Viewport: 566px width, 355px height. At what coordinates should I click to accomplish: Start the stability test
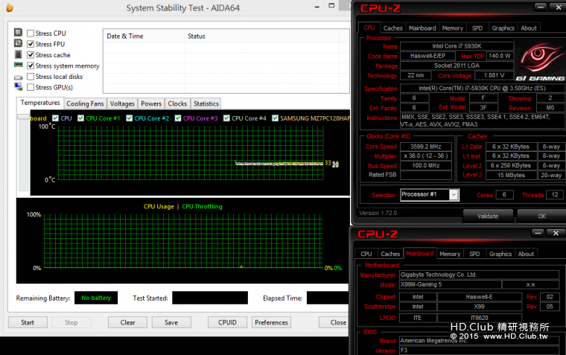pos(28,322)
